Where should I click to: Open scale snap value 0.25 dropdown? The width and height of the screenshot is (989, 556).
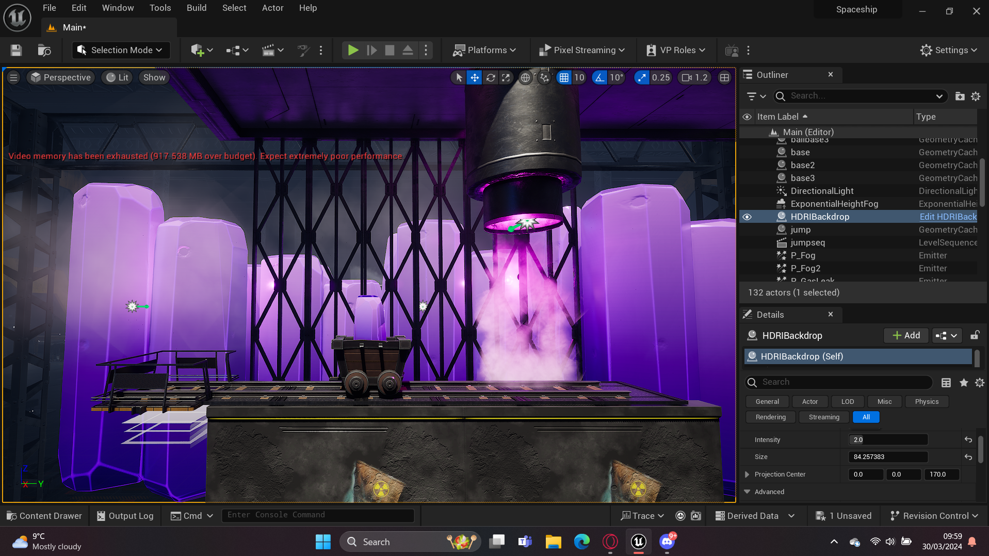pyautogui.click(x=661, y=77)
